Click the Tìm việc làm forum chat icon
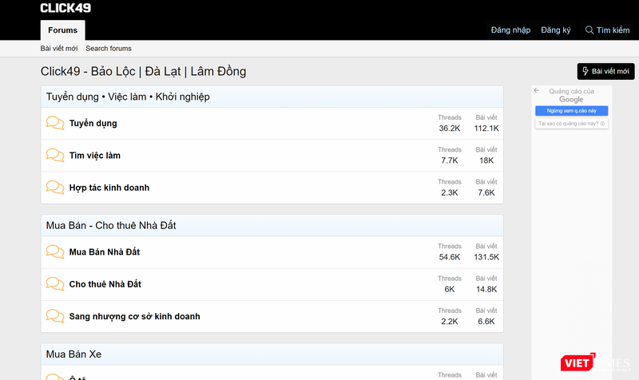The height and width of the screenshot is (380, 639). click(x=55, y=155)
